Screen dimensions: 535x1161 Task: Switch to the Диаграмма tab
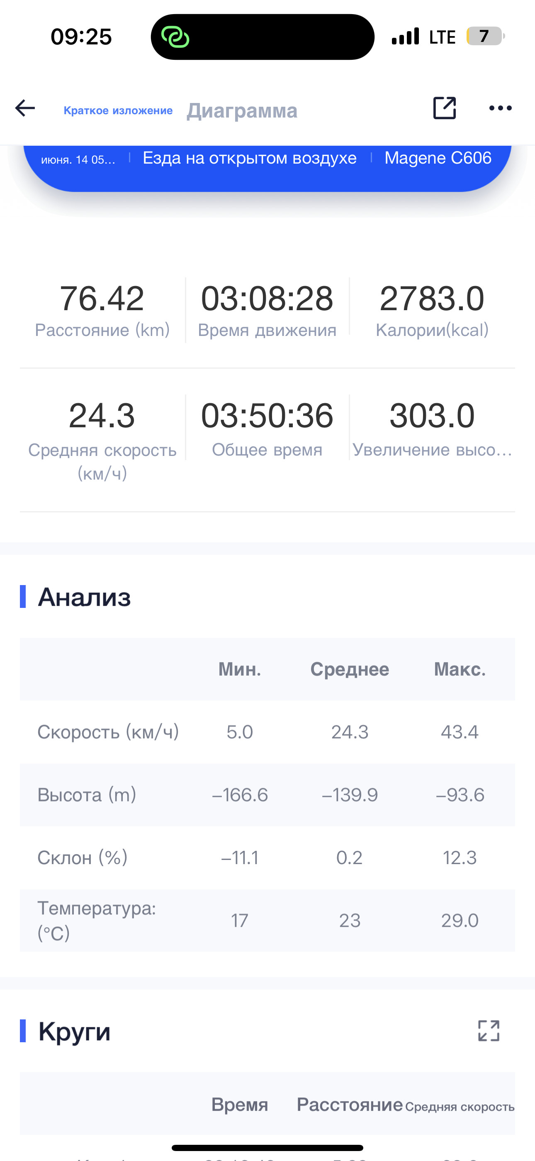[242, 110]
